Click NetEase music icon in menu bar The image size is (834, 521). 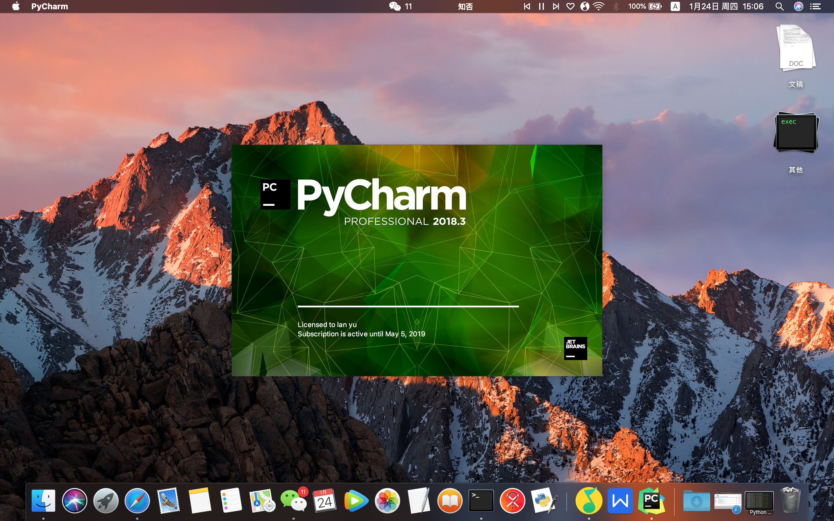coord(585,6)
